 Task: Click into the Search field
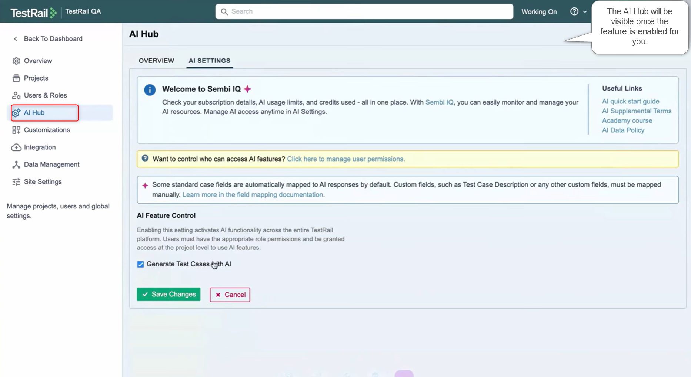(x=364, y=11)
